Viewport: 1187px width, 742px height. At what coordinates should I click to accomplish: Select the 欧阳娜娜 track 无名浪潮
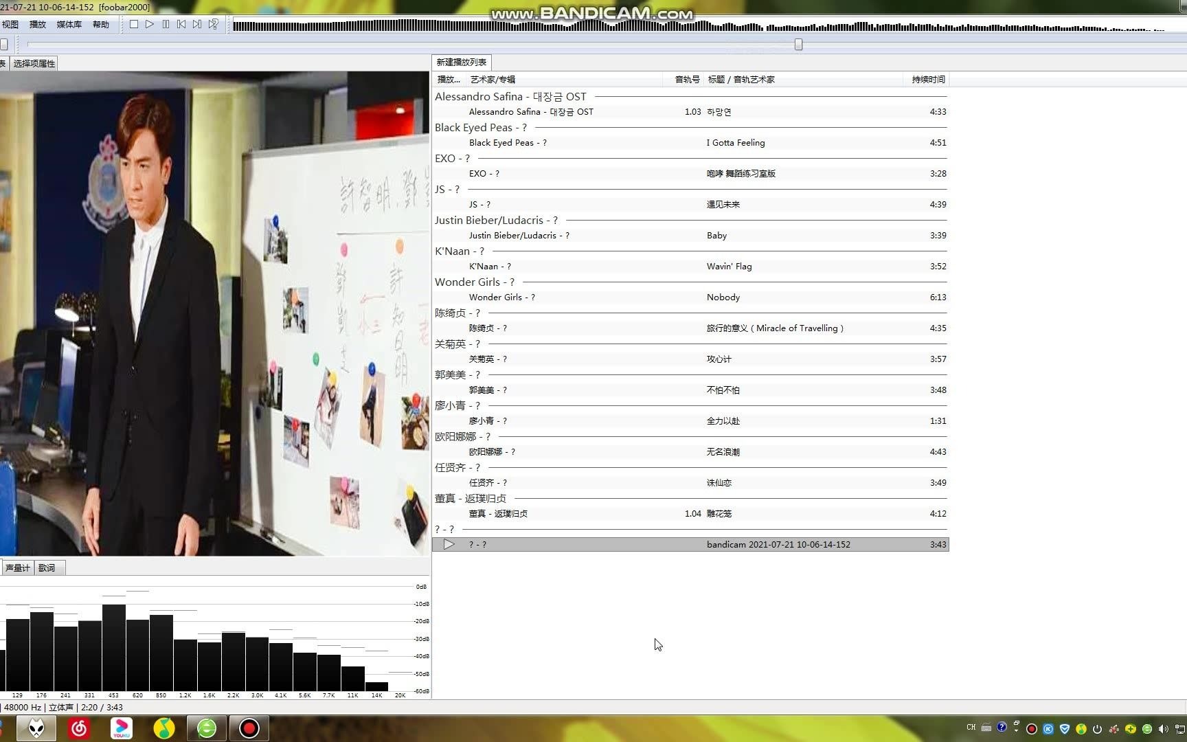tap(690, 451)
